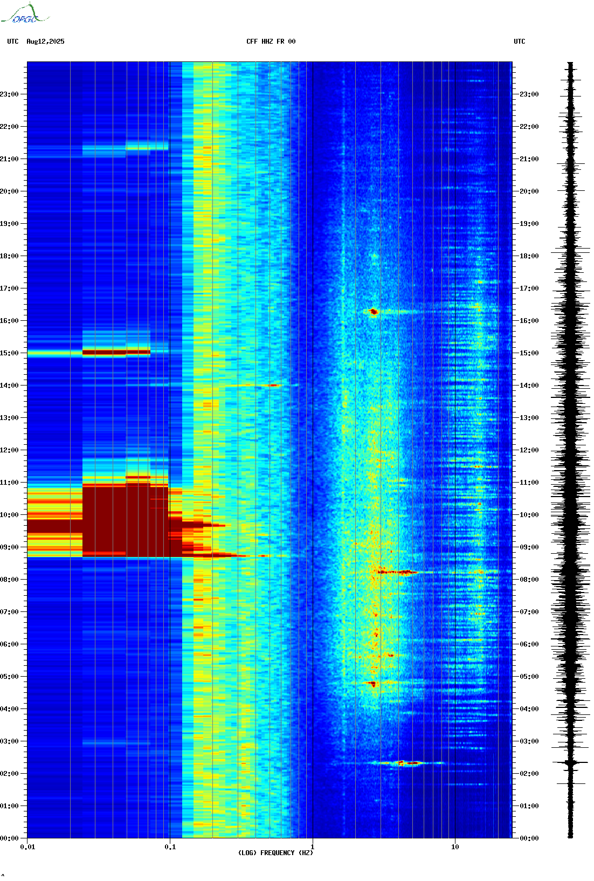The width and height of the screenshot is (594, 881).
Task: Click 15:00 on the left time axis
Action: click(x=9, y=353)
